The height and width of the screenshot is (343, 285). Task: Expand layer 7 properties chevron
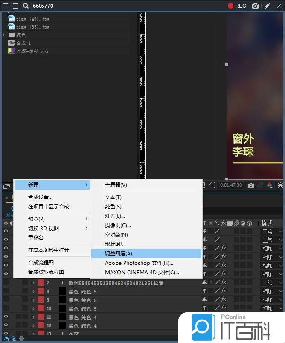tap(33, 283)
